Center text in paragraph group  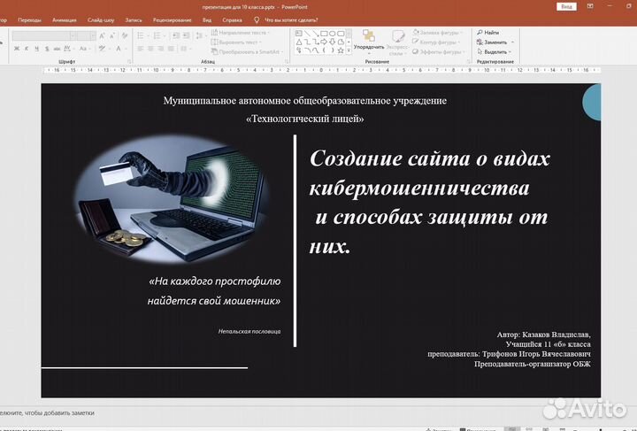point(150,49)
